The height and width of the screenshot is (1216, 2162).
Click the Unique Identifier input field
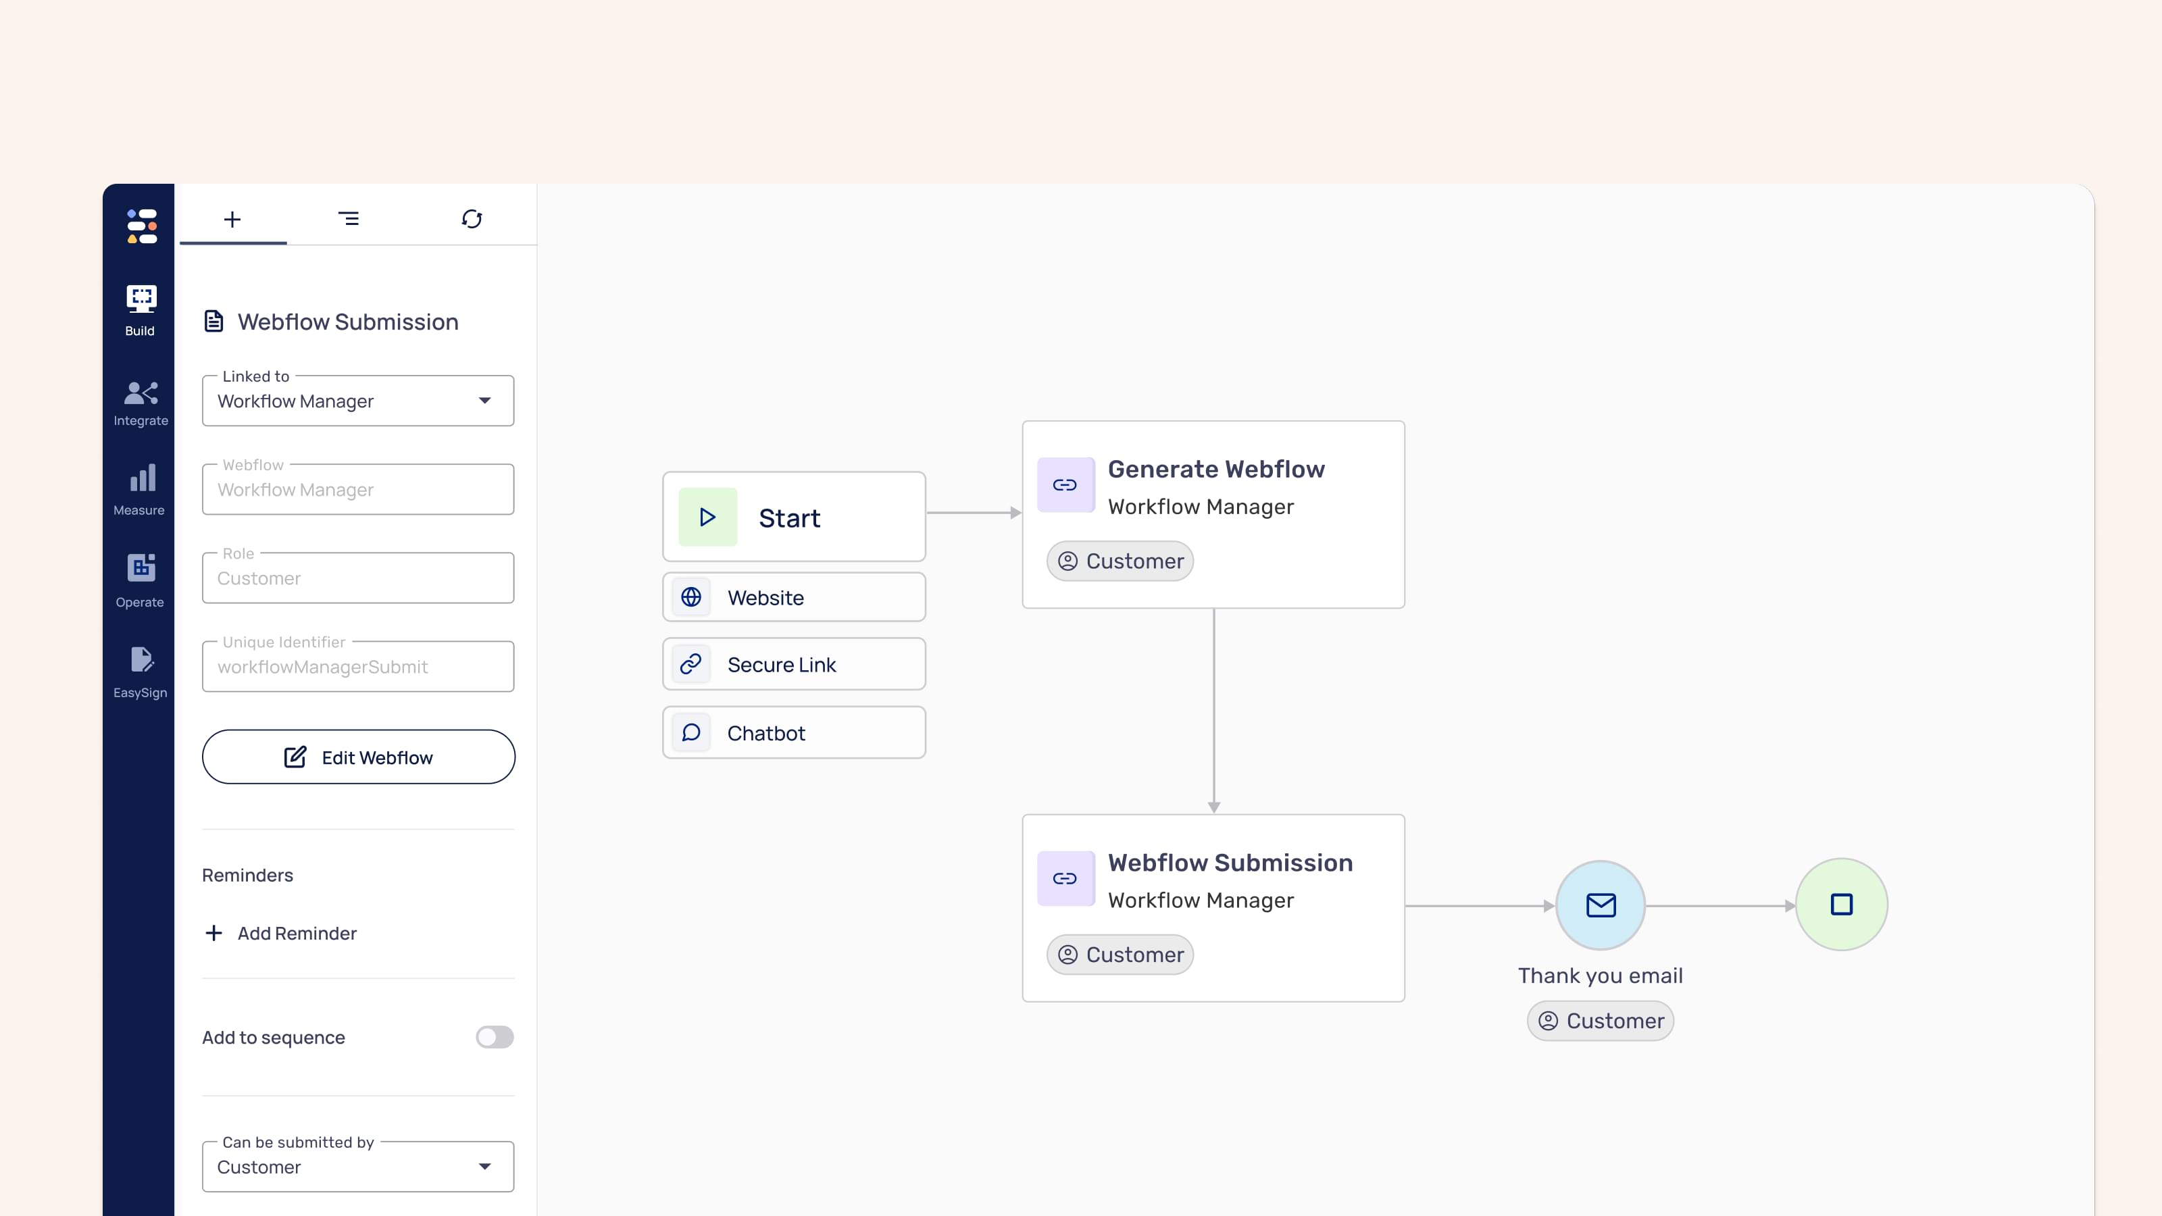(x=357, y=666)
